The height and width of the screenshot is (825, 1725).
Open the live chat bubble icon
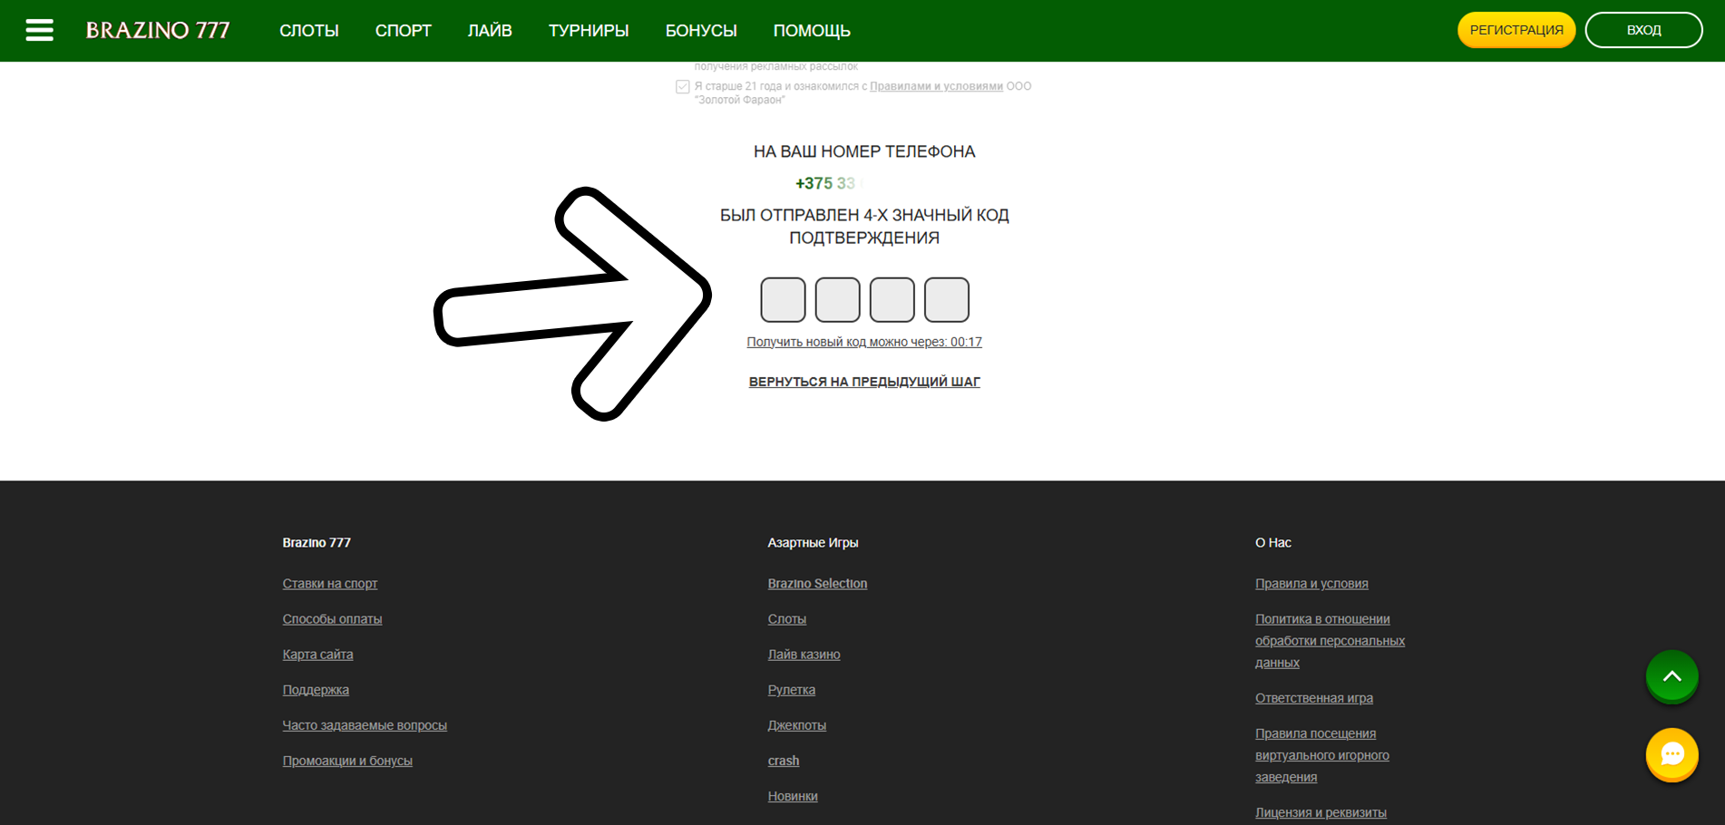coord(1671,754)
